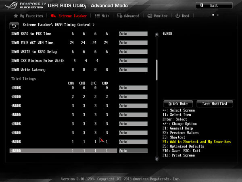Open tRRDR Auto field
242x182 pixels.
(x=134, y=88)
